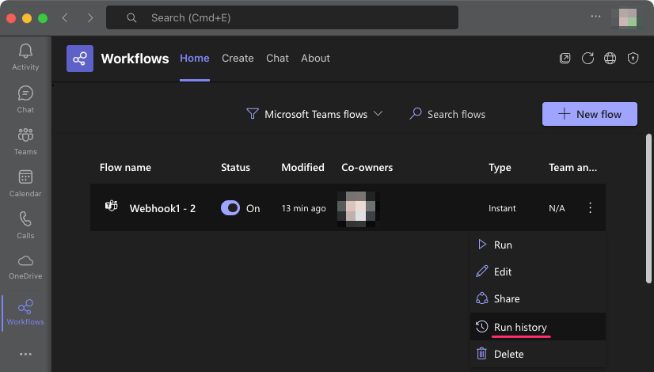
Task: Open Calls in the left sidebar
Action: coord(25,226)
